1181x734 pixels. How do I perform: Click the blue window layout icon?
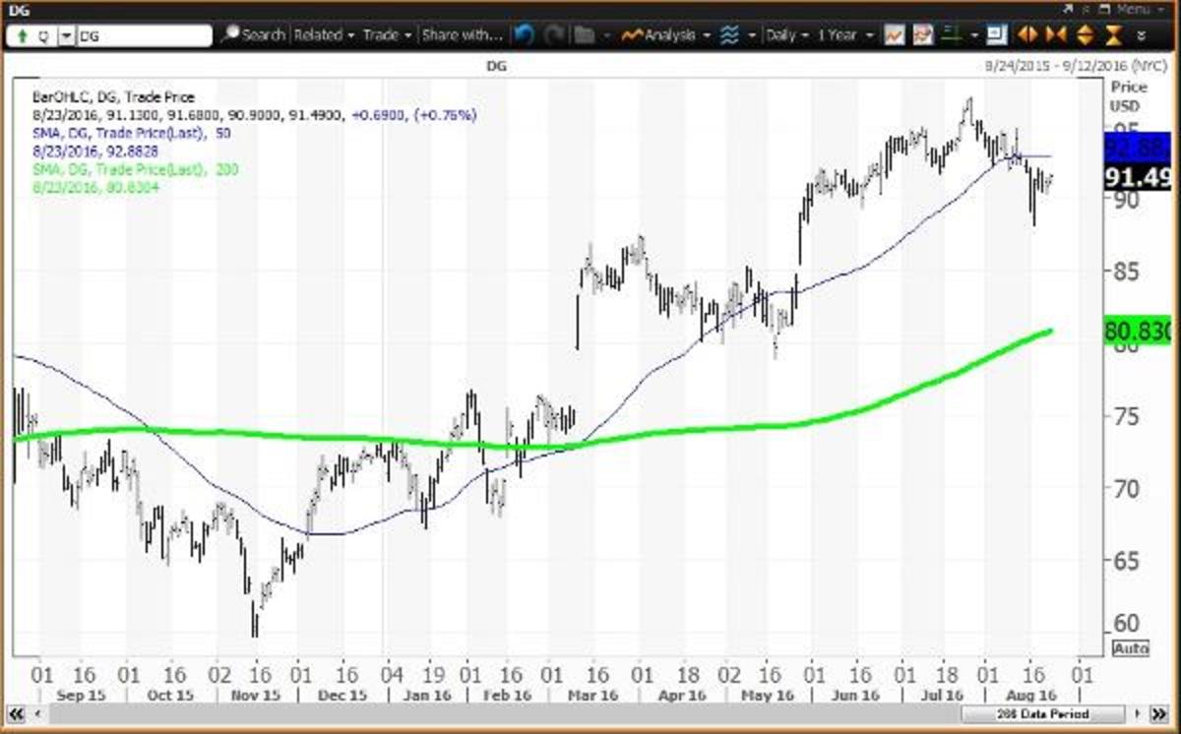click(x=996, y=34)
